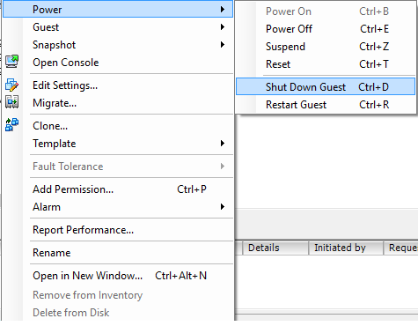Click the Delete from Disk entry
This screenshot has width=418, height=326.
click(x=118, y=313)
